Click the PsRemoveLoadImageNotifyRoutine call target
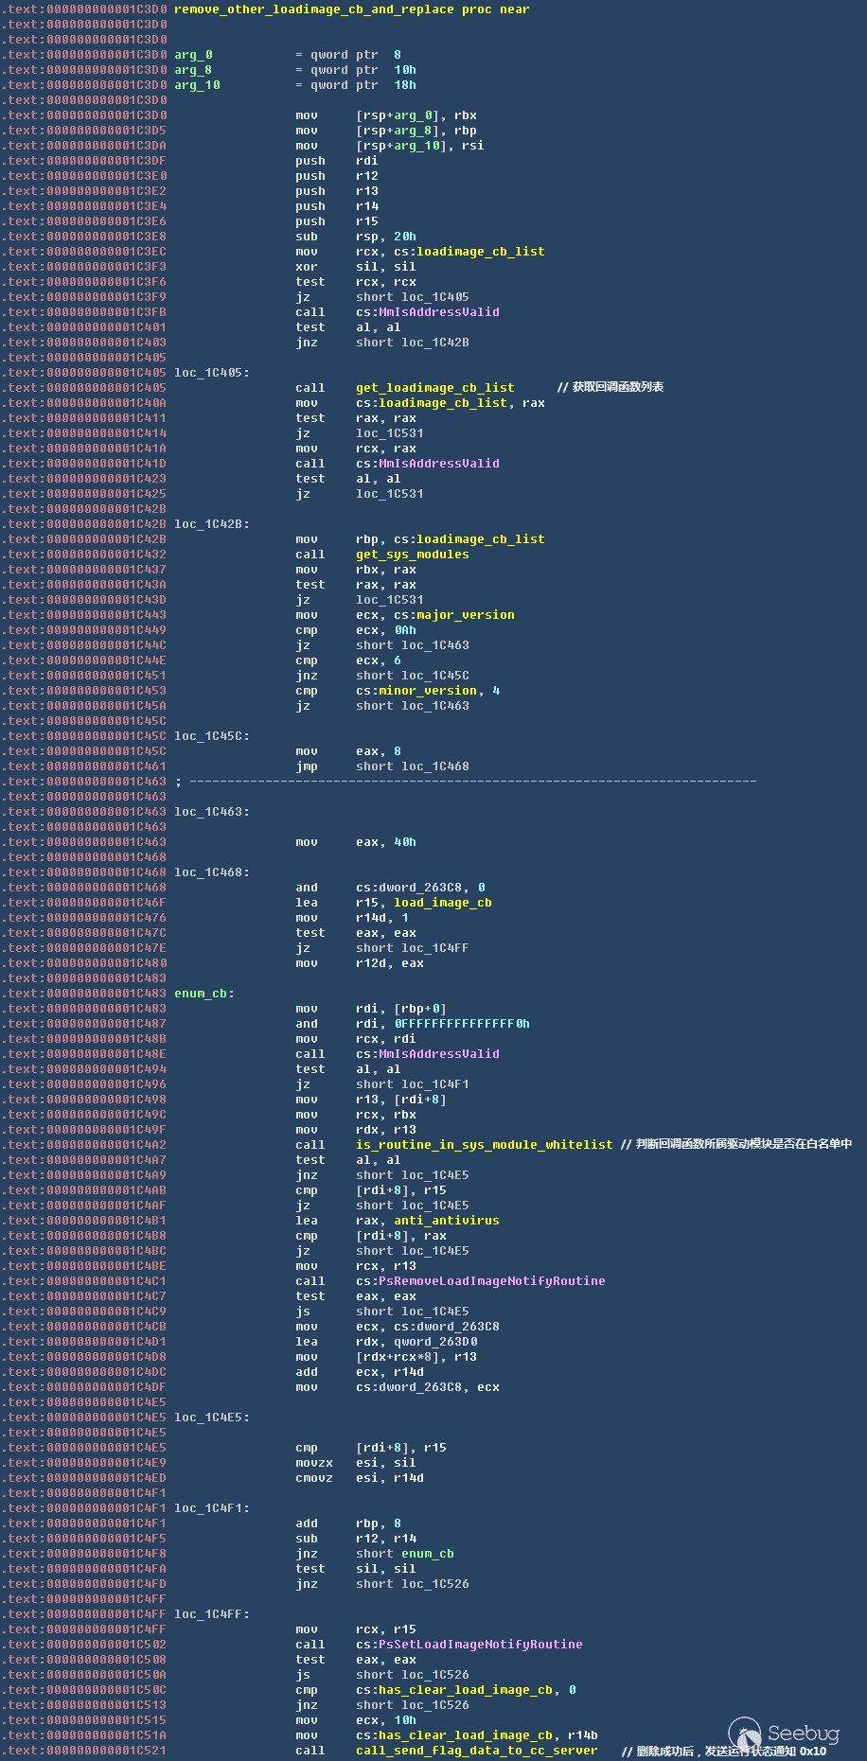 click(x=492, y=1281)
